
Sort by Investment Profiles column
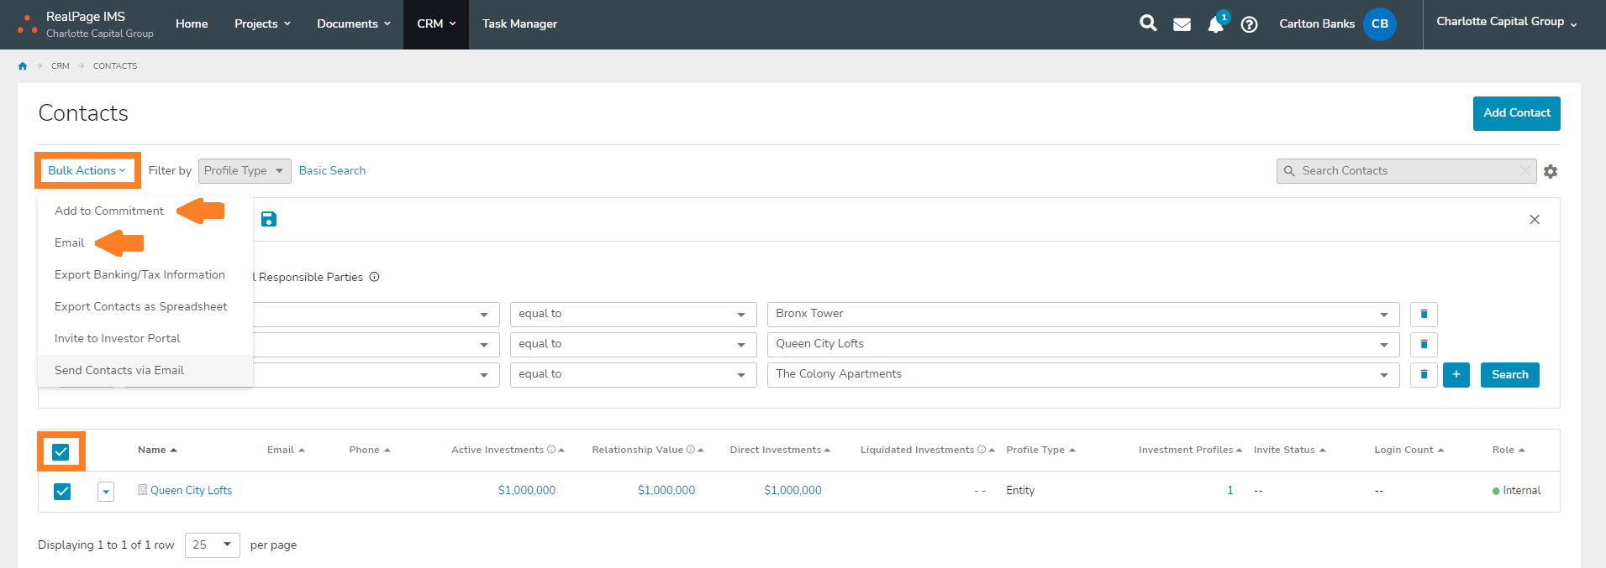pyautogui.click(x=1190, y=451)
